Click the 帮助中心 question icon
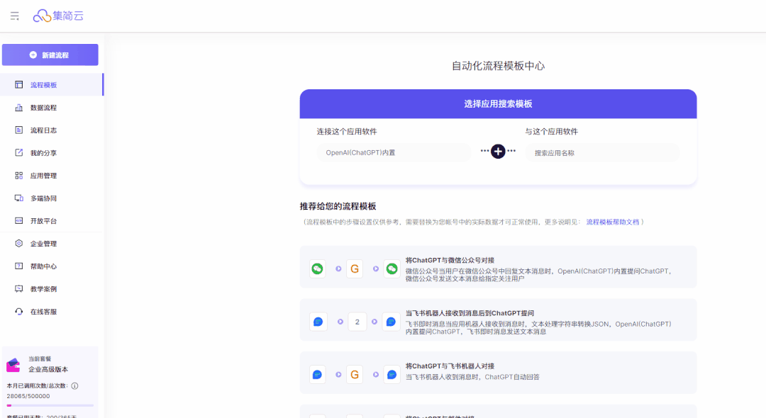Screen dimensions: 766x418 point(18,266)
